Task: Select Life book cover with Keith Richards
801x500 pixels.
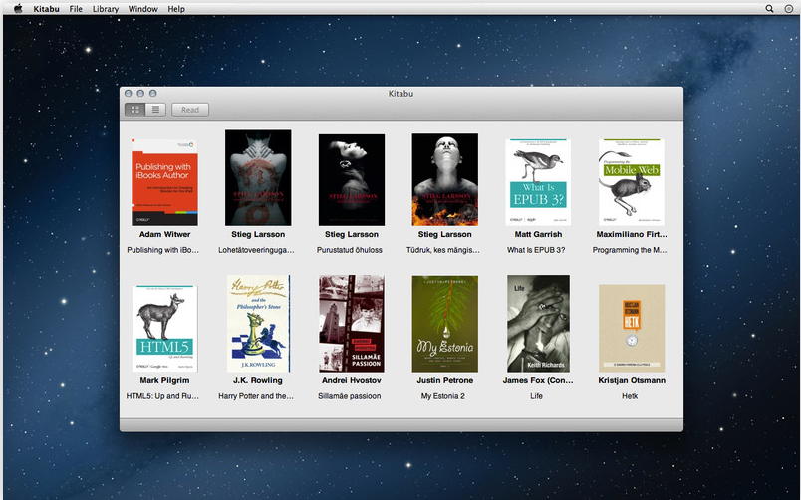Action: tap(538, 324)
